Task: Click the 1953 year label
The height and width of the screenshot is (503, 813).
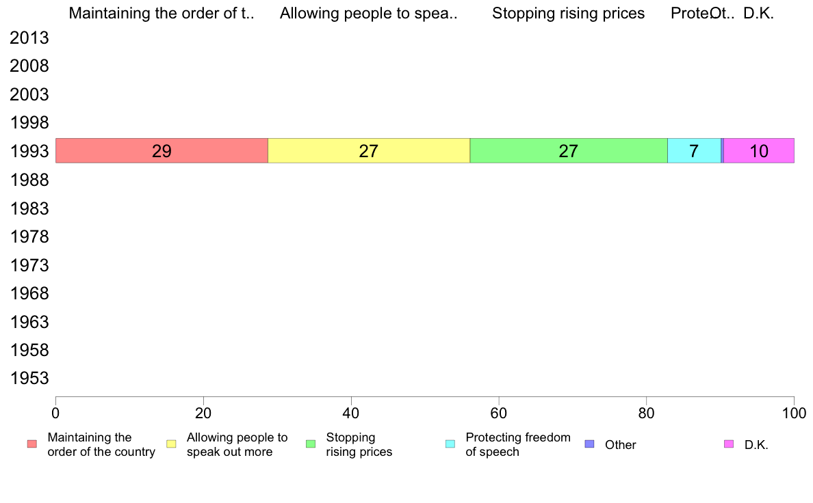Action: click(29, 378)
